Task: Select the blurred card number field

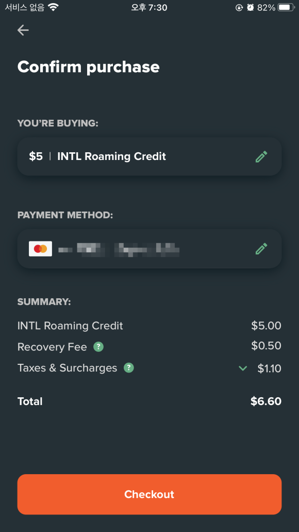Action: [x=119, y=249]
